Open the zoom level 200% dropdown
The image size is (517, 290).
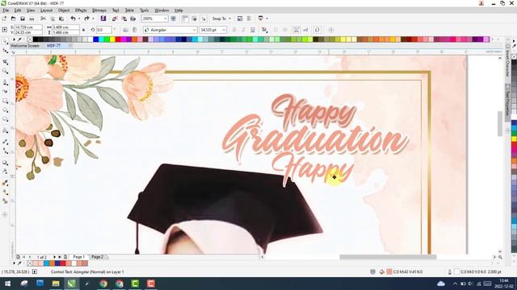(x=165, y=19)
